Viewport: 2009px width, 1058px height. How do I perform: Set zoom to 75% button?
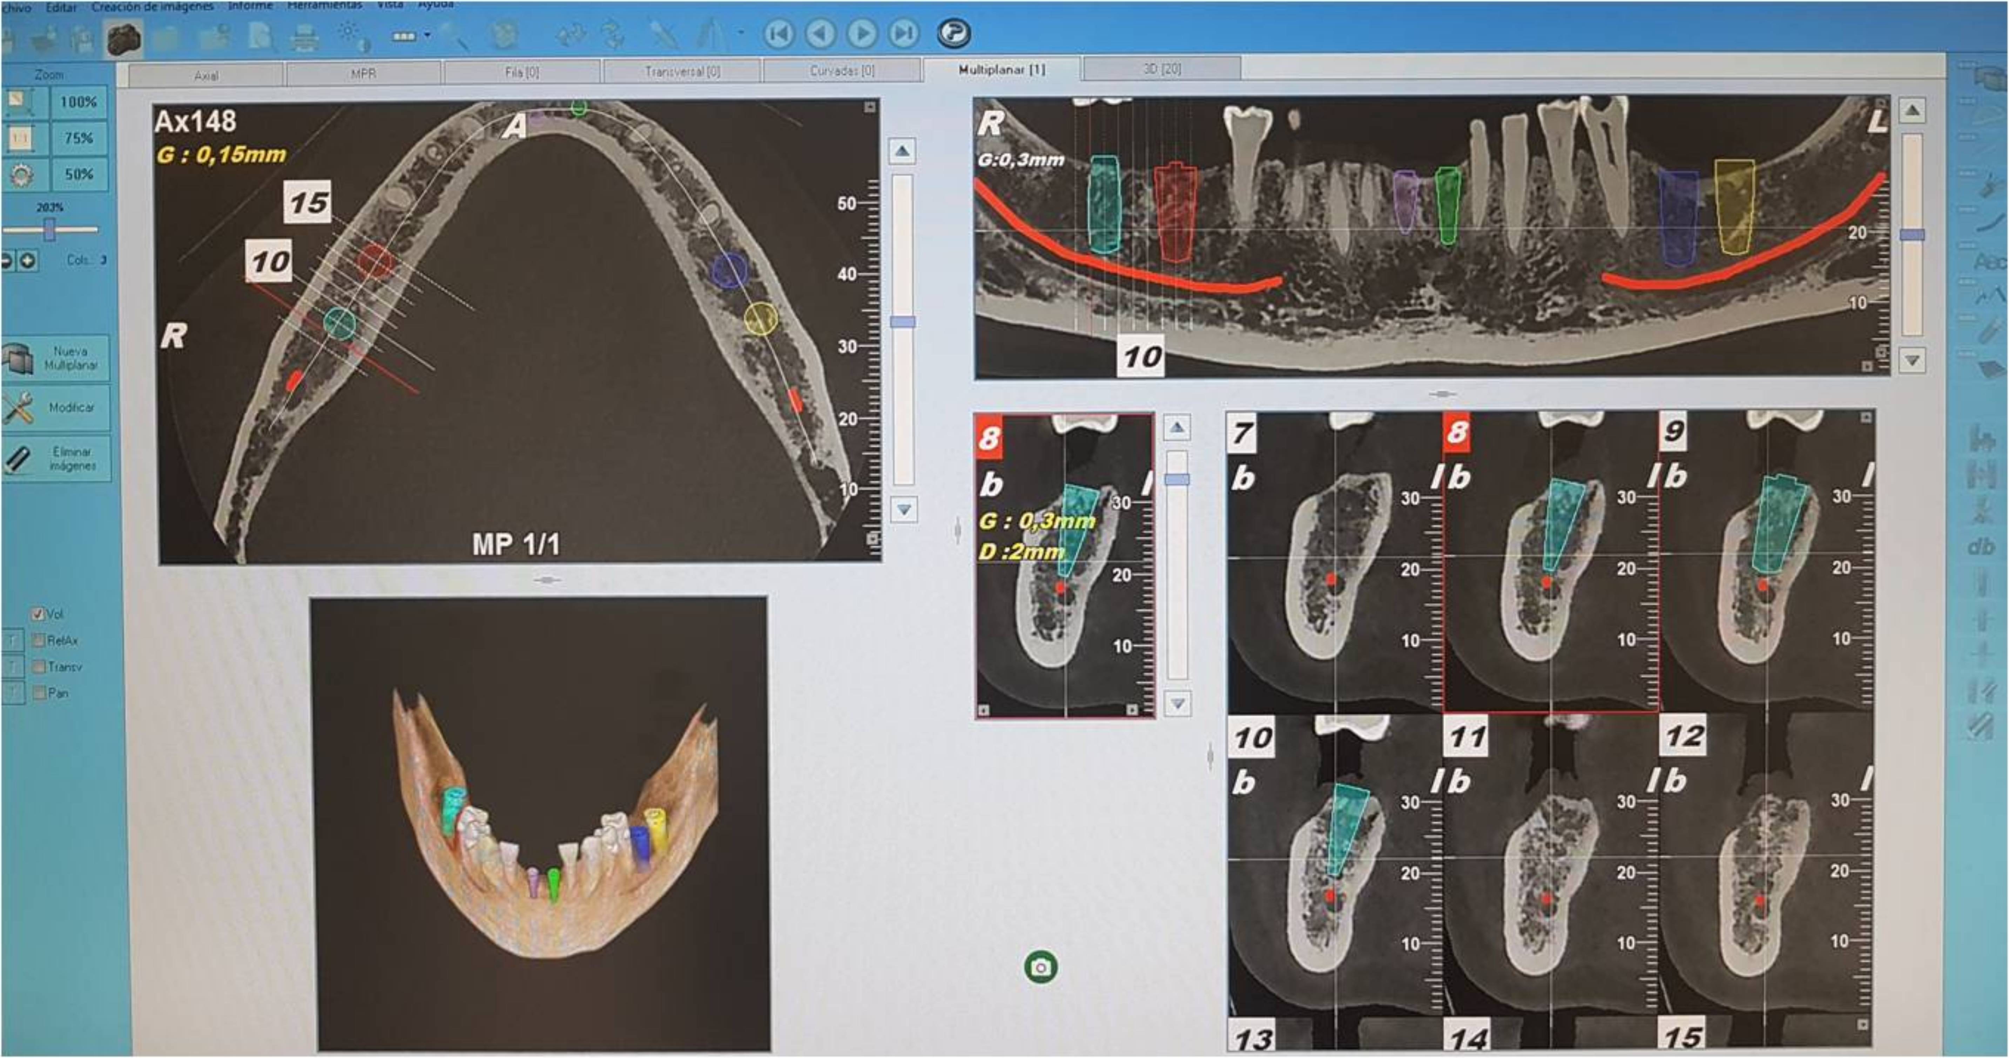point(79,138)
